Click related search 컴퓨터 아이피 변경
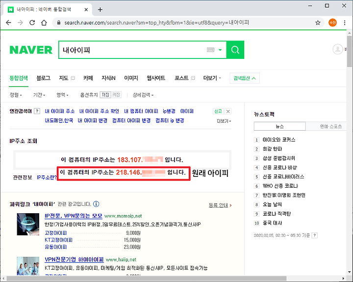 pos(131,120)
